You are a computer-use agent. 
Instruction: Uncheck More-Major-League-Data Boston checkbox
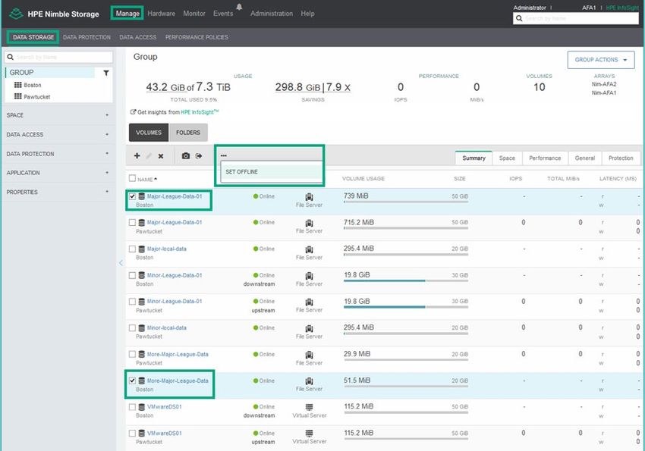132,381
